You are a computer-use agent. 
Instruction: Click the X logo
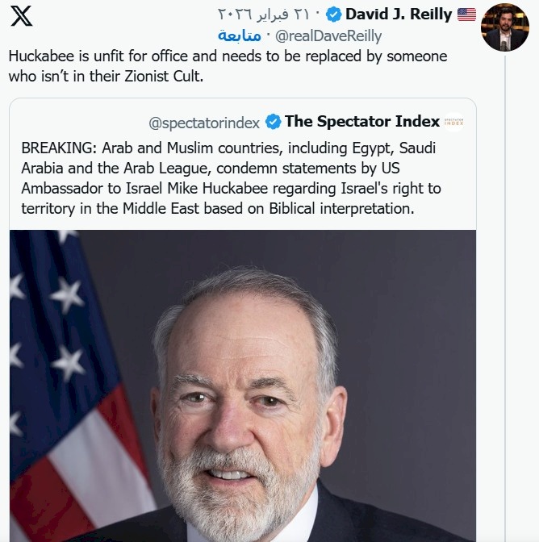[x=22, y=16]
